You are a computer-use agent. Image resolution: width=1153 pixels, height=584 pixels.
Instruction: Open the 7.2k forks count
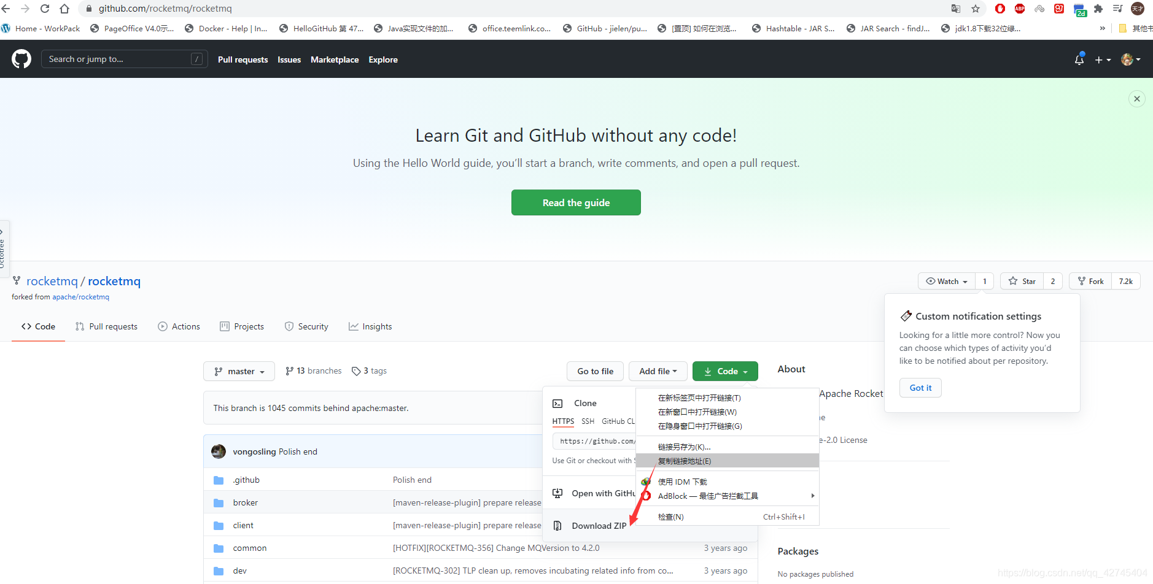(x=1126, y=281)
